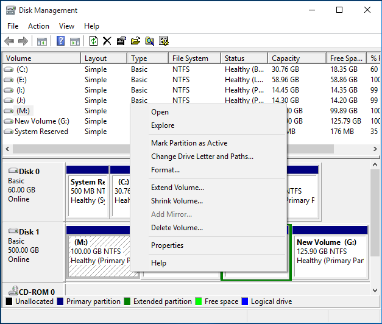Screen dimensions: 382x324
Task: Click the Extended partition legend swatch
Action: click(x=127, y=301)
